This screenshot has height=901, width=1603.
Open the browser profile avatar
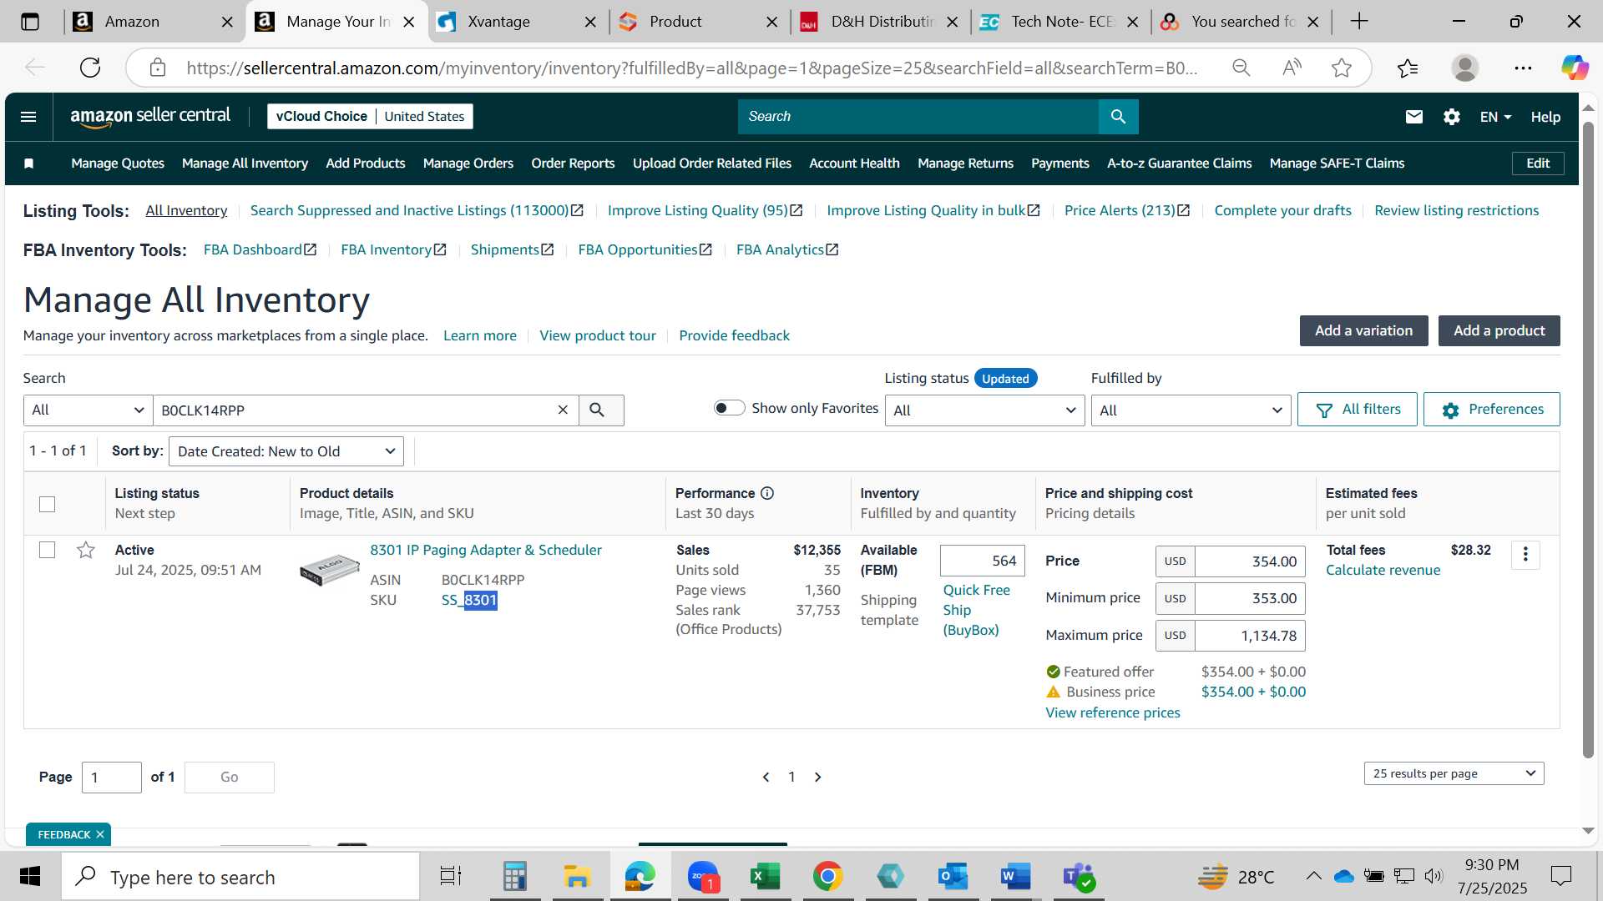[1465, 68]
